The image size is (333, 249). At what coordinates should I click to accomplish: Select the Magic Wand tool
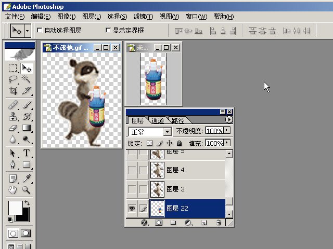click(x=27, y=79)
